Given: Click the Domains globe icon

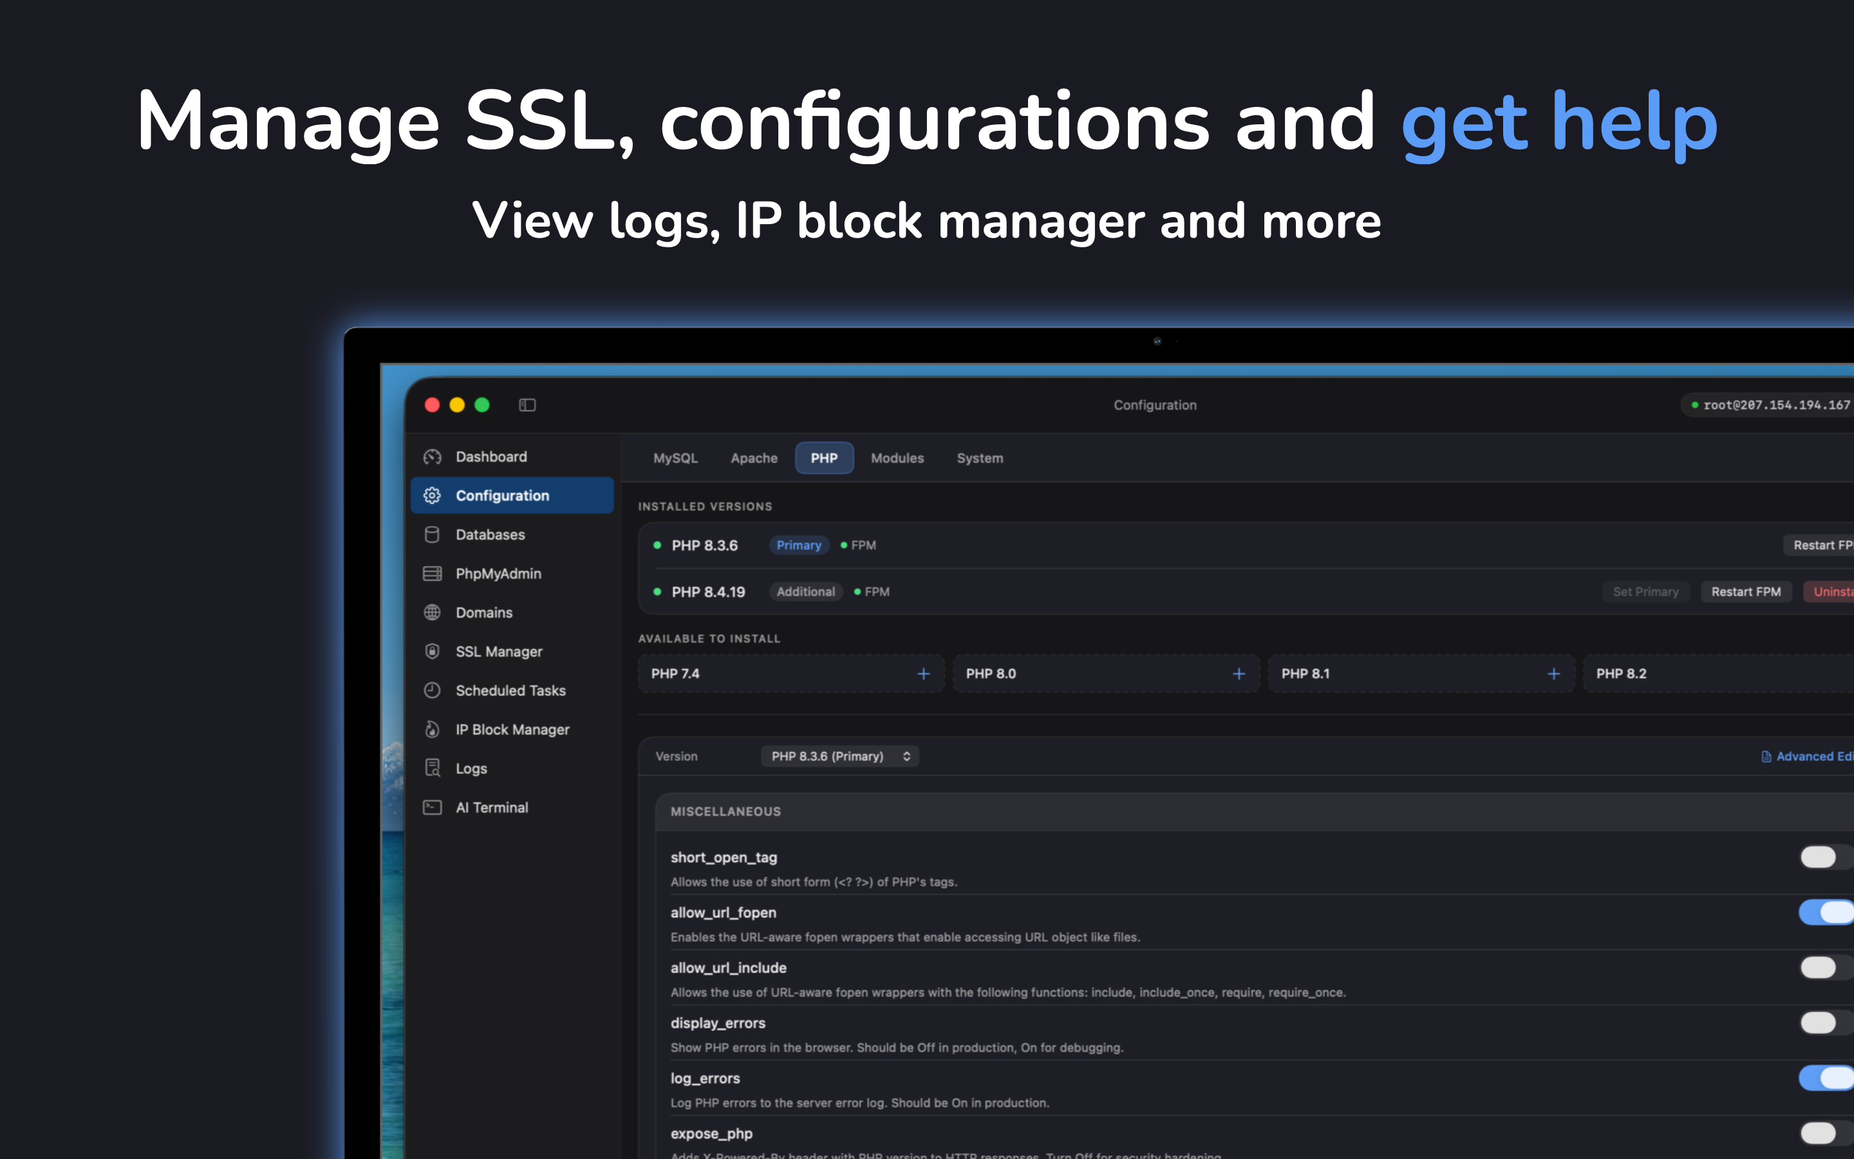Looking at the screenshot, I should tap(432, 612).
